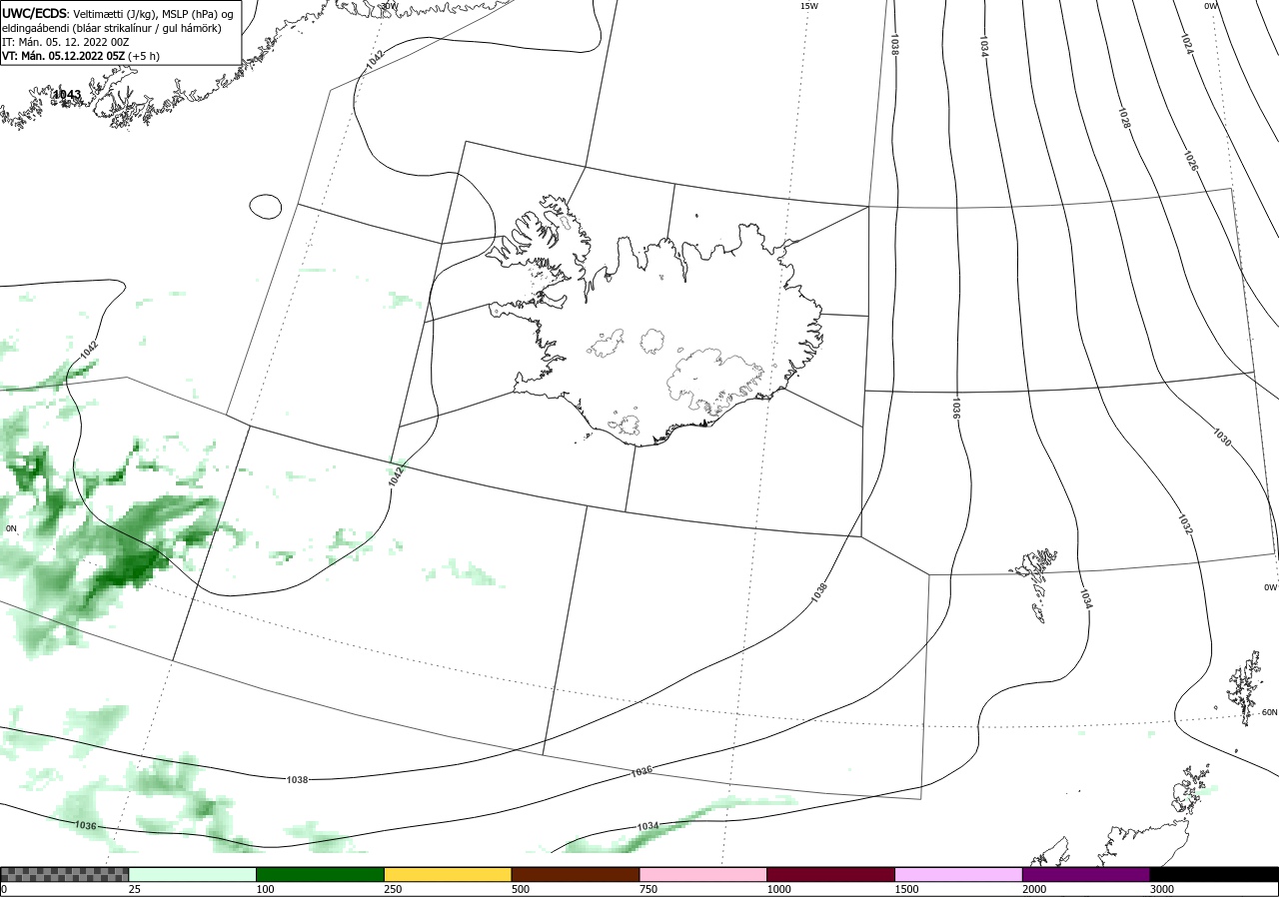Select the black above-3000 legend swatch
The width and height of the screenshot is (1279, 897).
[x=1214, y=874]
